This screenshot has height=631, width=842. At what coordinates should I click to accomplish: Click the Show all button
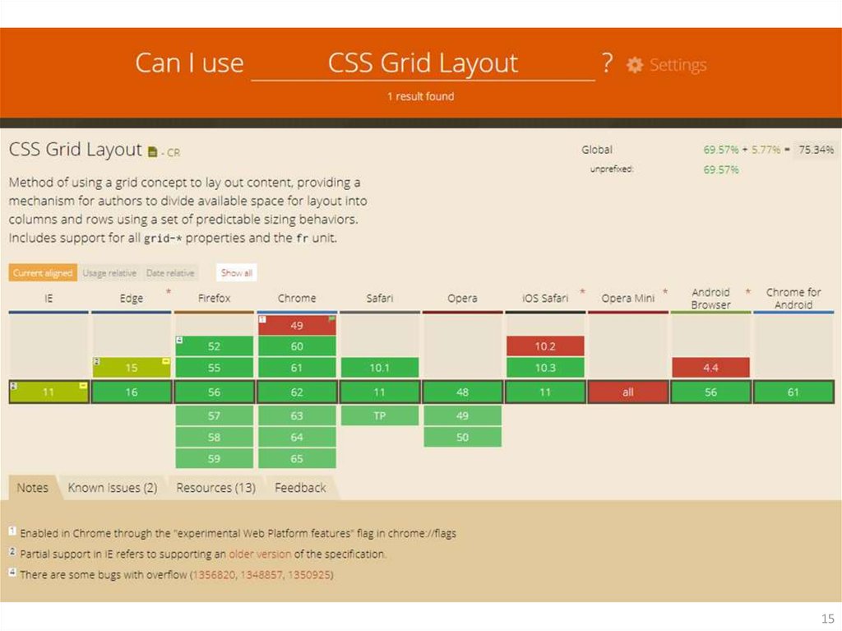click(x=236, y=273)
